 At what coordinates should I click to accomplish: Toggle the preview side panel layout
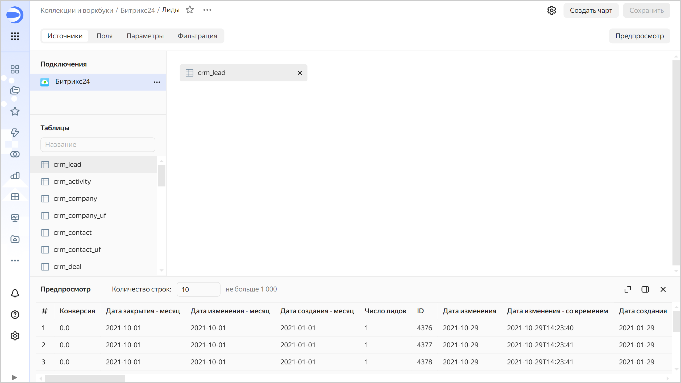point(645,289)
